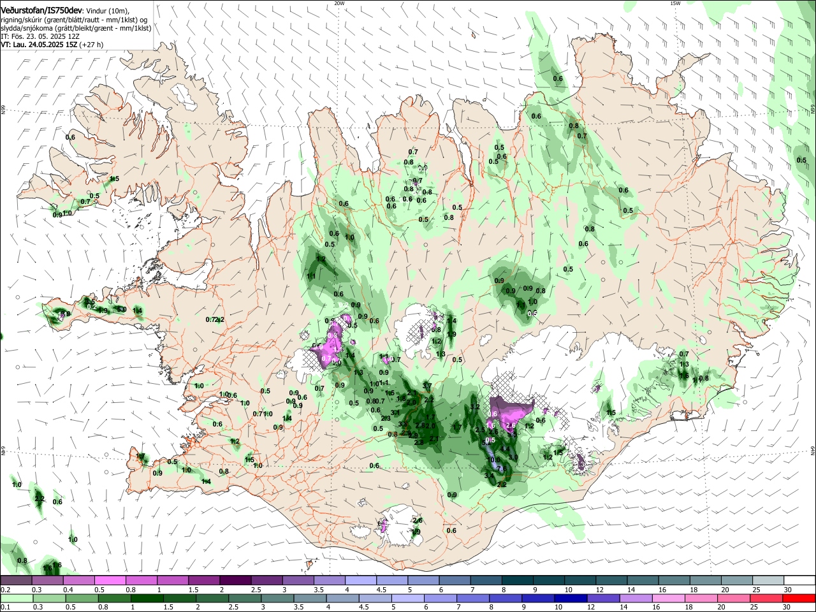Image resolution: width=816 pixels, height=612 pixels.
Task: Click the 20W longitude label
Action: tap(339, 3)
